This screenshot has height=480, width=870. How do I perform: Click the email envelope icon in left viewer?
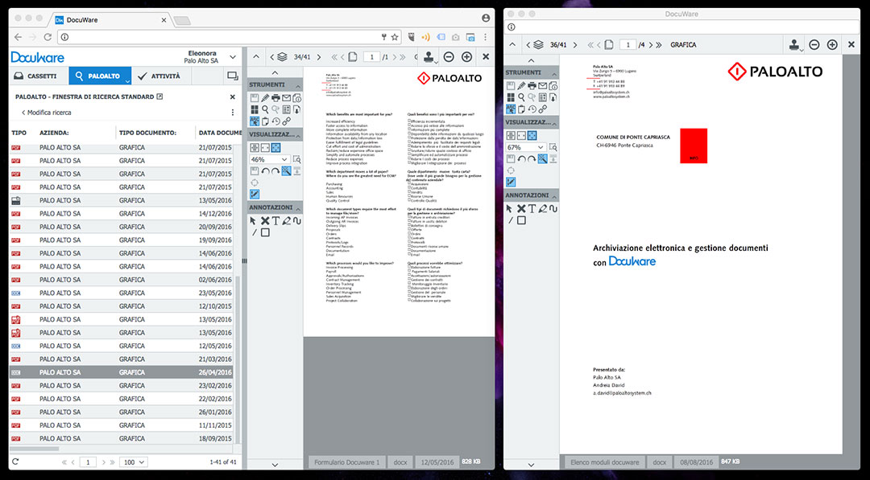click(x=286, y=98)
